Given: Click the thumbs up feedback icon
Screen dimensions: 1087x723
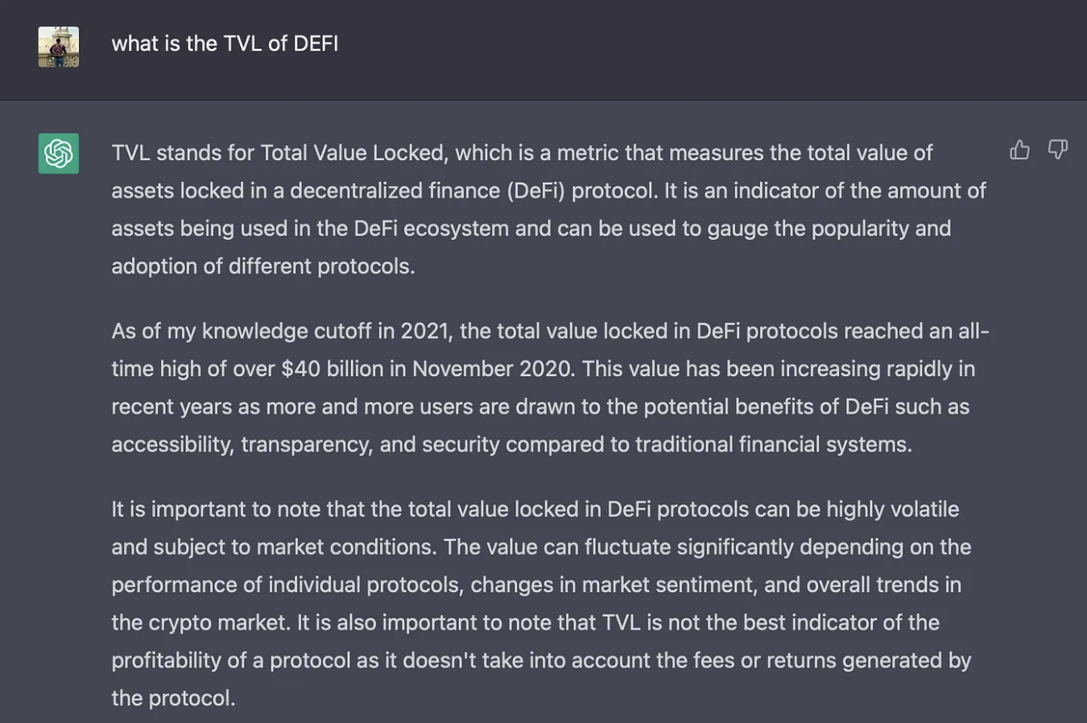Looking at the screenshot, I should pyautogui.click(x=1019, y=150).
